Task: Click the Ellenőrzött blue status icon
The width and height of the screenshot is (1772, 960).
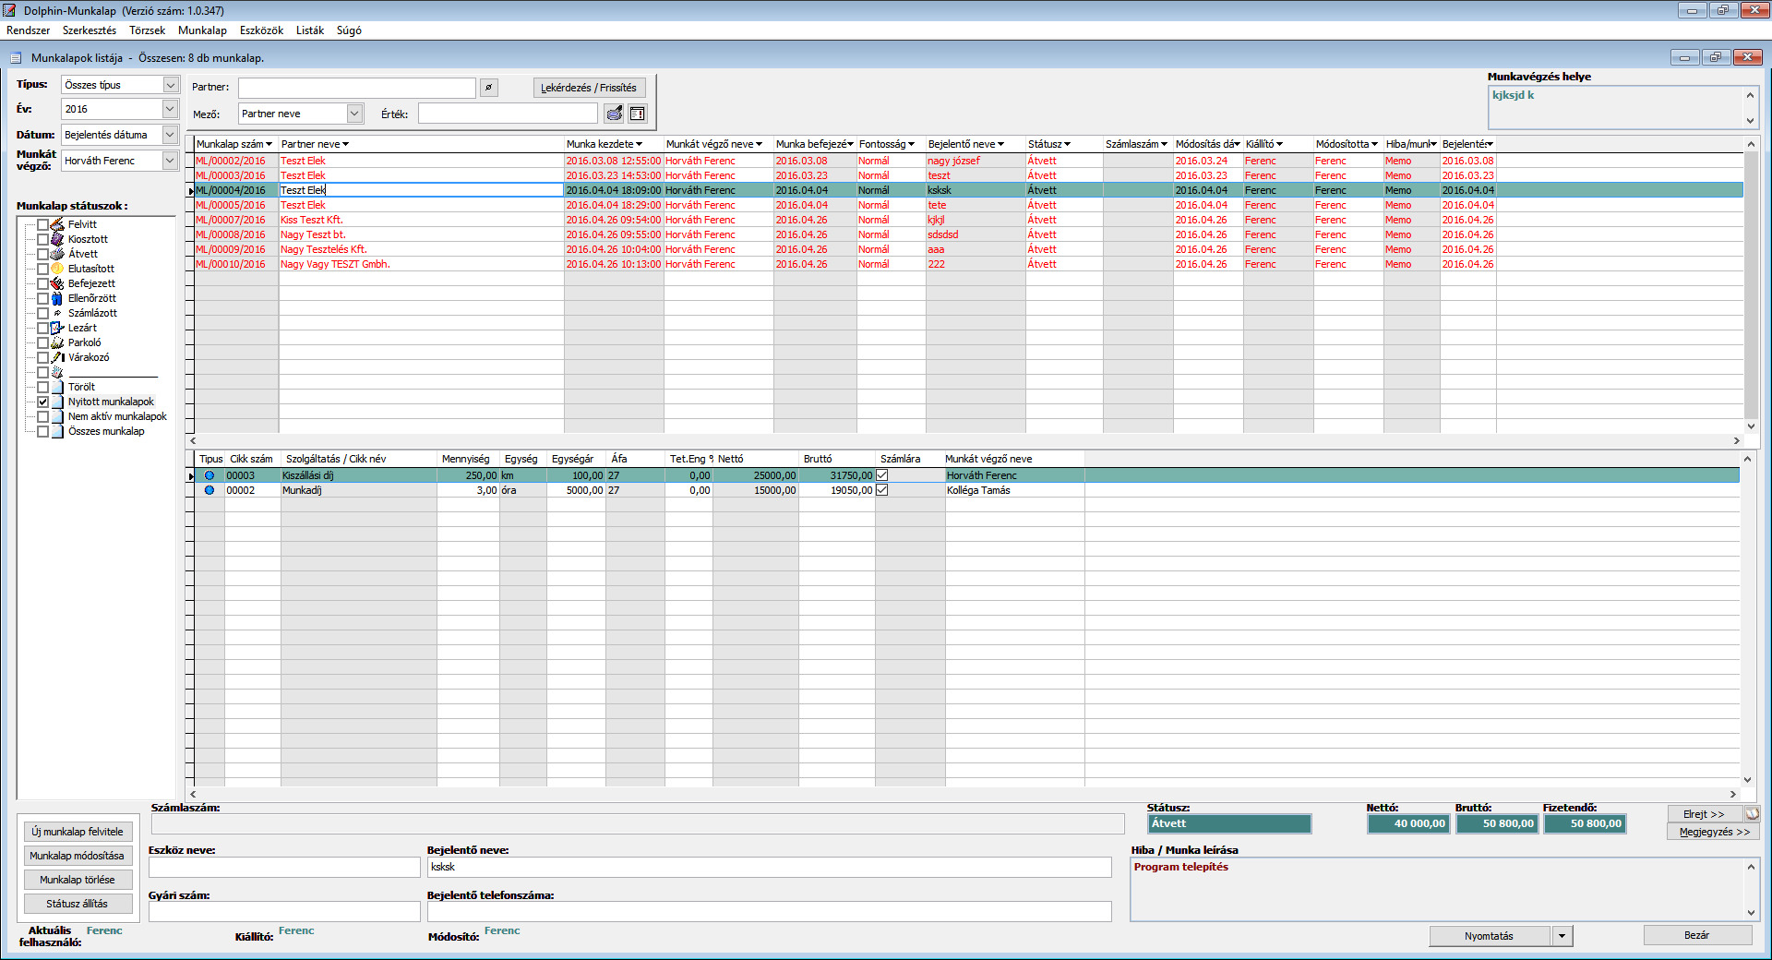Action: [x=57, y=298]
